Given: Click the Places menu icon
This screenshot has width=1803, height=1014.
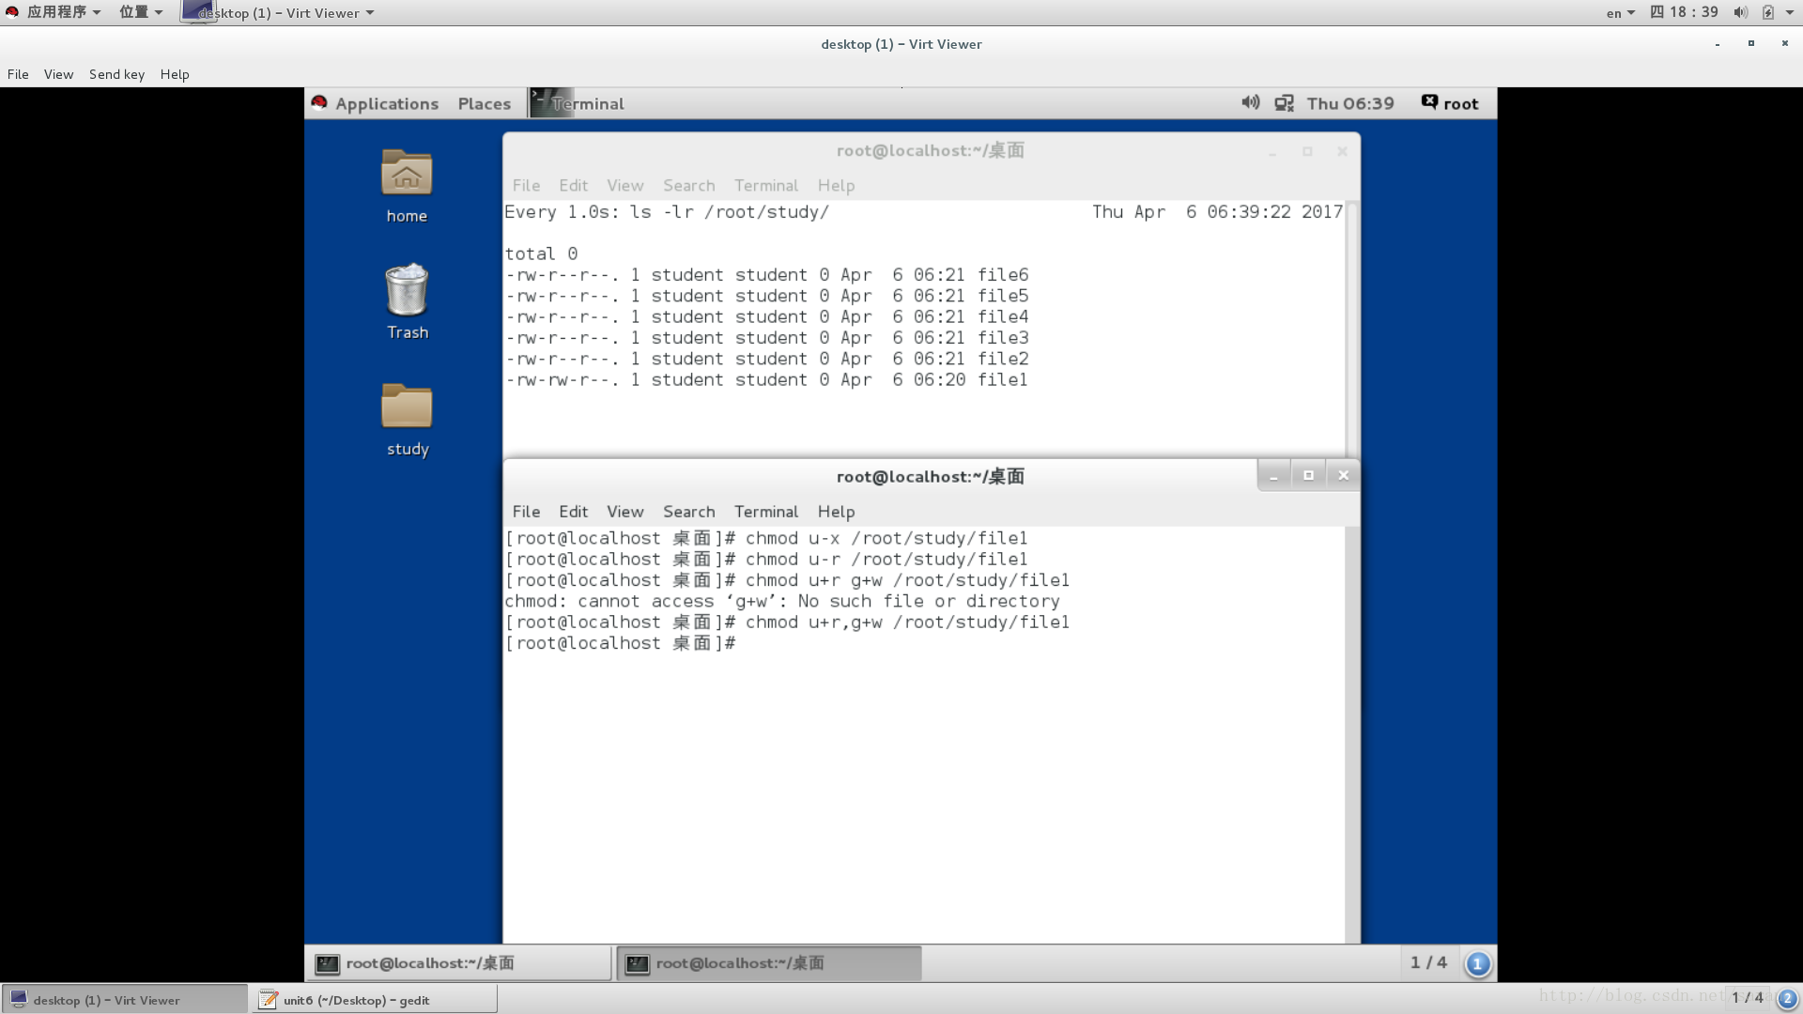Looking at the screenshot, I should coord(485,102).
